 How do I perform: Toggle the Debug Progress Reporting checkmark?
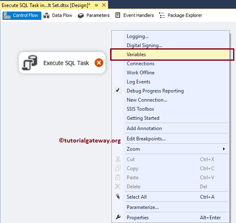point(118,90)
